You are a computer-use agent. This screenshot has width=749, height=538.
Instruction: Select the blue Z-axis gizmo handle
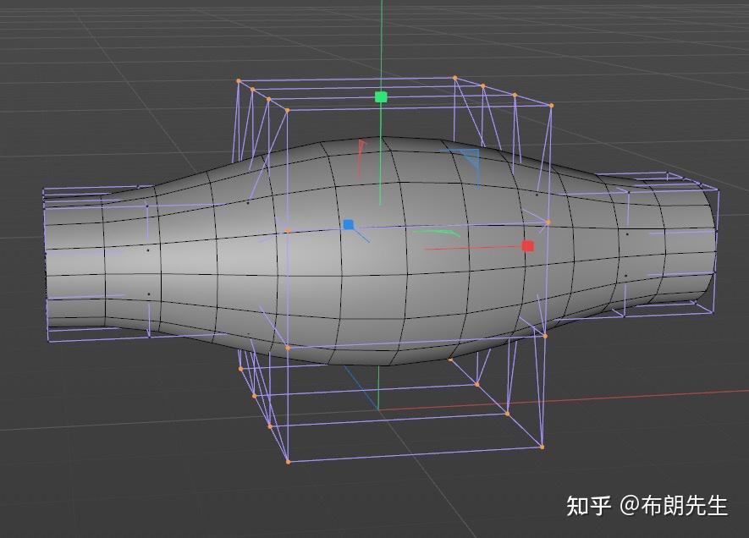tap(350, 223)
